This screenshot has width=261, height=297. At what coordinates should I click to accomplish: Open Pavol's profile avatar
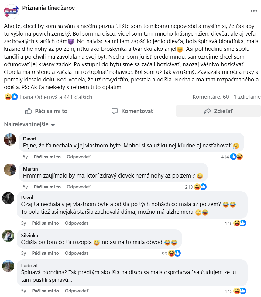[x=8, y=198]
